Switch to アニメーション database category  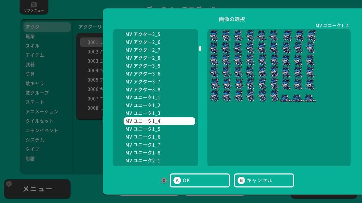47,112
